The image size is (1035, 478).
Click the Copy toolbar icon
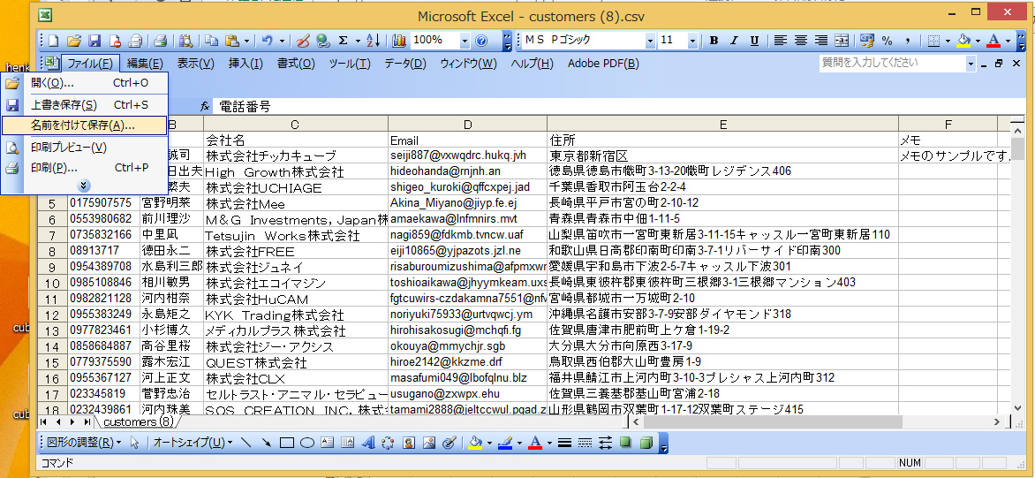(211, 41)
